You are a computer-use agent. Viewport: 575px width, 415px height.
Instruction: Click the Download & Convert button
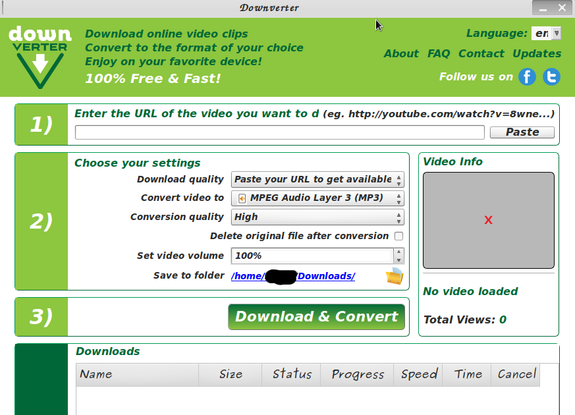316,317
